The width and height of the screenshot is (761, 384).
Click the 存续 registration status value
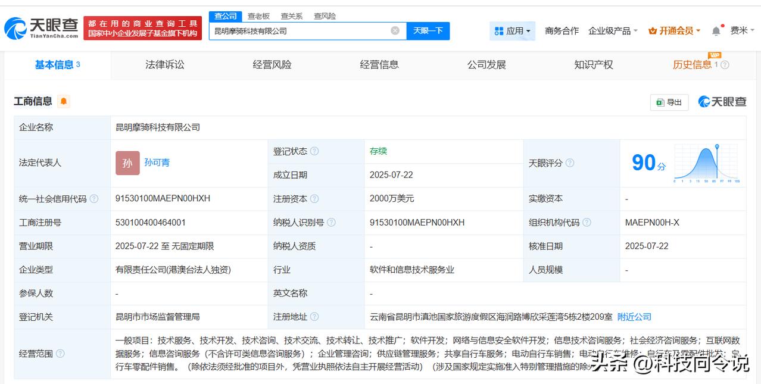378,151
